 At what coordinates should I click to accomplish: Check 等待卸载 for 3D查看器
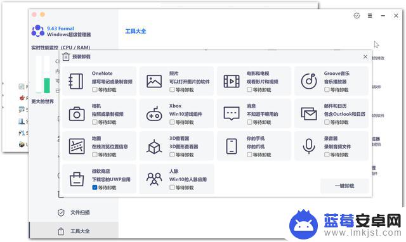point(172,155)
